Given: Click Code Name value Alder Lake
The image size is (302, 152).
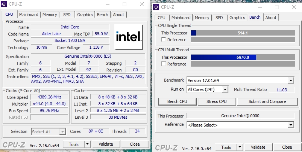Looking at the screenshot, I should 51,34.
